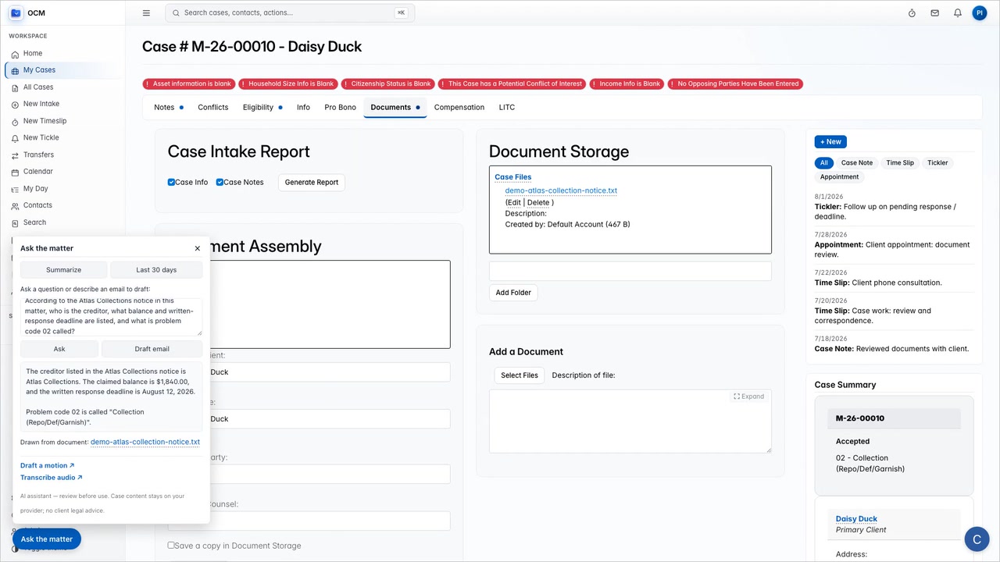Expand the Case Files folder
Image resolution: width=1000 pixels, height=562 pixels.
(512, 177)
